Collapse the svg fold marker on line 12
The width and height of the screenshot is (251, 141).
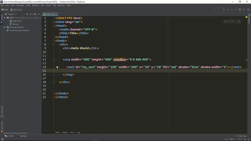(x=54, y=60)
